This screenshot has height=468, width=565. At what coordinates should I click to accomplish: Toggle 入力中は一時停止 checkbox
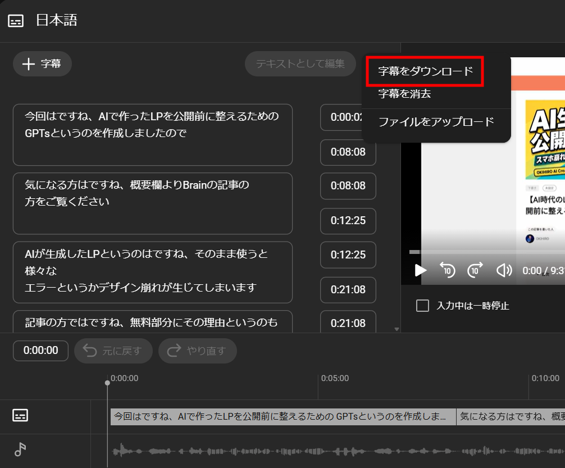(x=422, y=306)
